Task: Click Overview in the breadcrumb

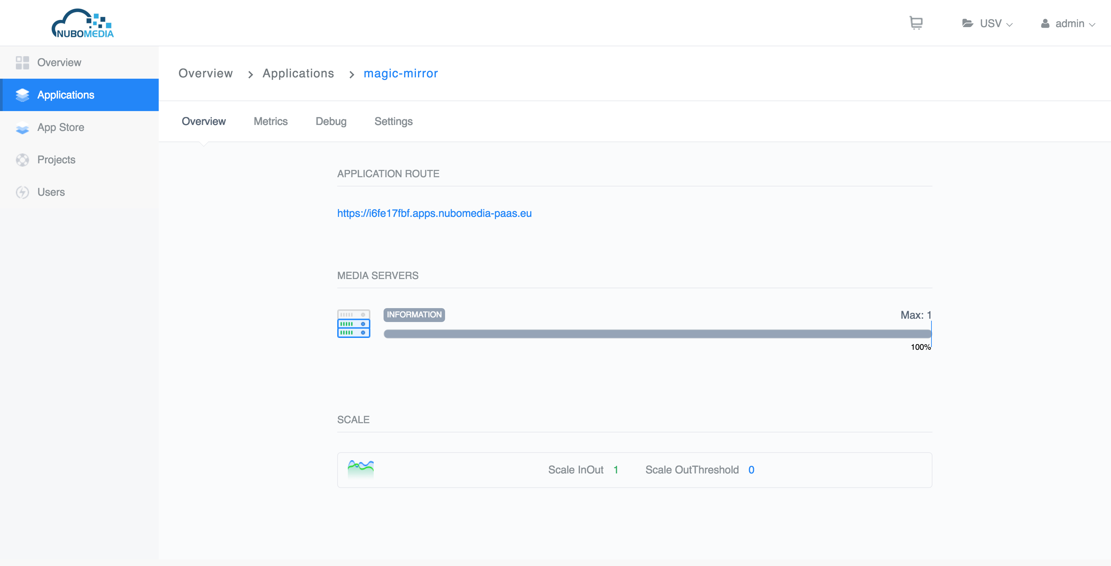Action: (x=206, y=73)
